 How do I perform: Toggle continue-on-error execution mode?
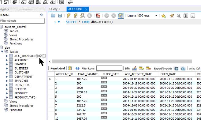[98, 16]
